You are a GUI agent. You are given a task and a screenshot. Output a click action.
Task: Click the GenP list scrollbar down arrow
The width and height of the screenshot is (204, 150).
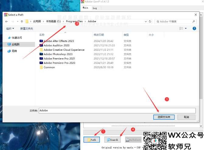coord(201,126)
